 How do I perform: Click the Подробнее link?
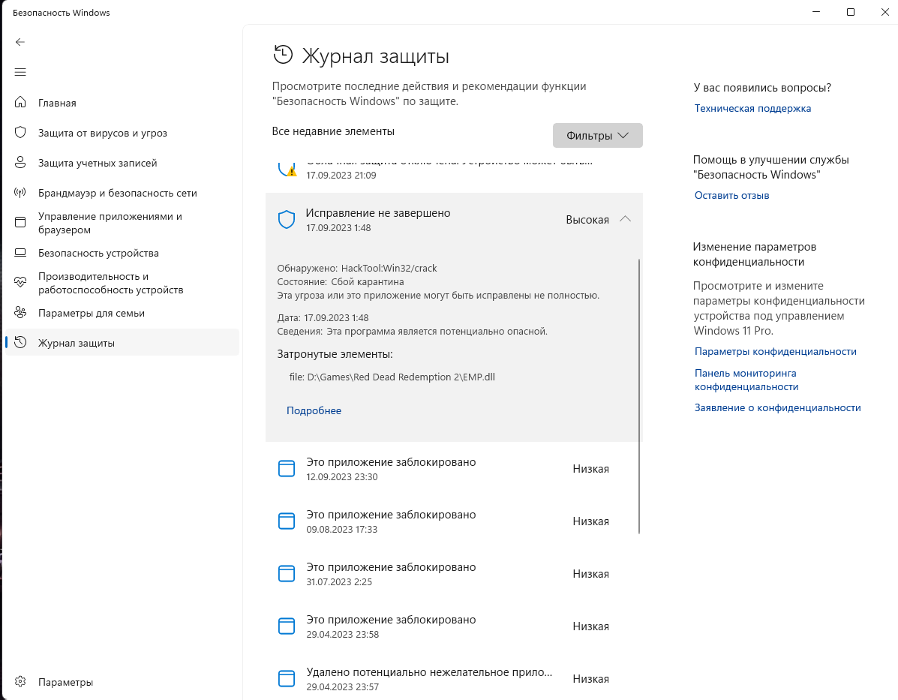coord(314,410)
